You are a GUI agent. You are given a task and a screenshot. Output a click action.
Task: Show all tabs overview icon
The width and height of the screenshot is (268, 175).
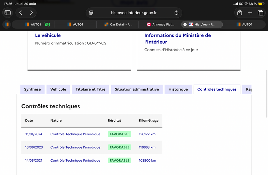pos(260,13)
